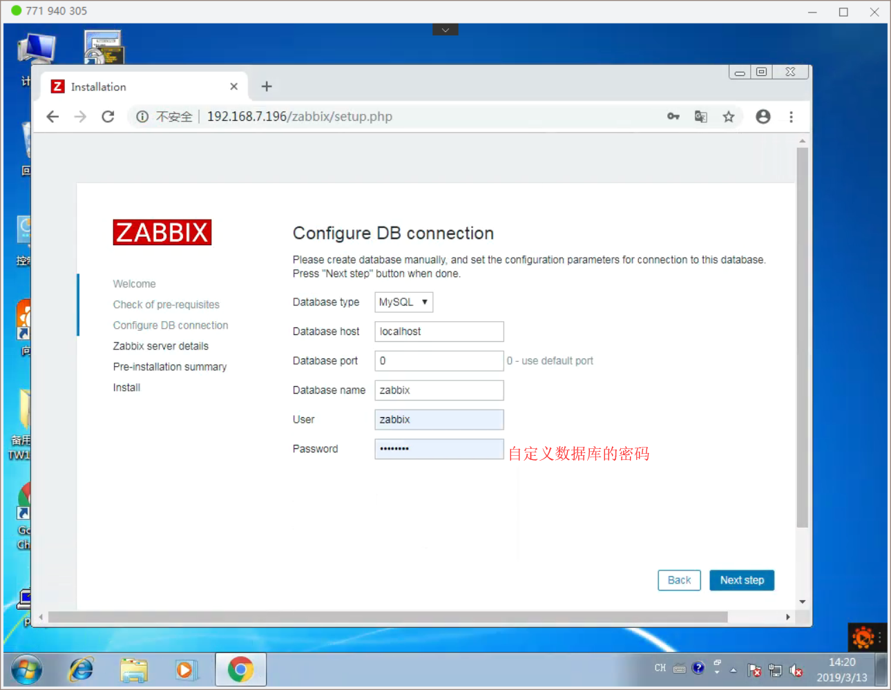Click into the Database port field
The height and width of the screenshot is (690, 891).
point(439,361)
